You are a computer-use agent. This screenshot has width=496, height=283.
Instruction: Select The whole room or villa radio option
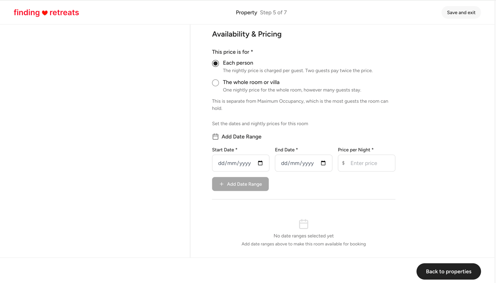216,83
